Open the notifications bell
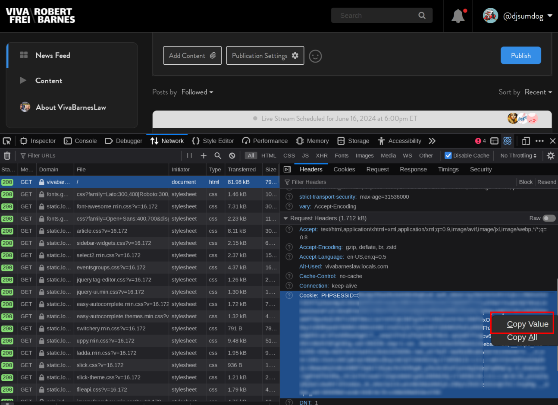Image resolution: width=558 pixels, height=405 pixels. [458, 16]
